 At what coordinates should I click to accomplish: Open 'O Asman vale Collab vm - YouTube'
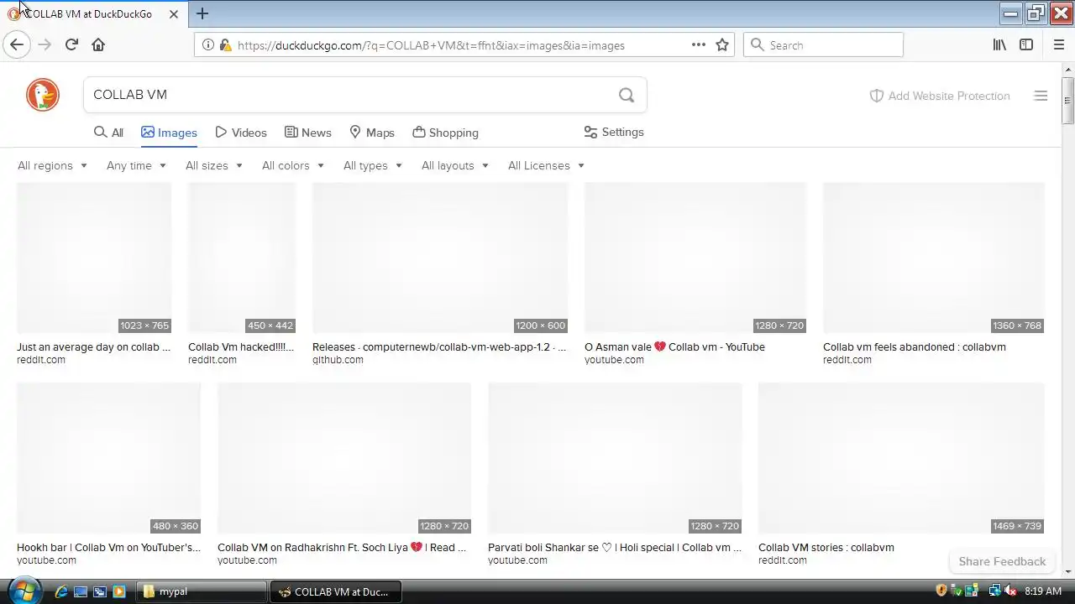click(674, 347)
